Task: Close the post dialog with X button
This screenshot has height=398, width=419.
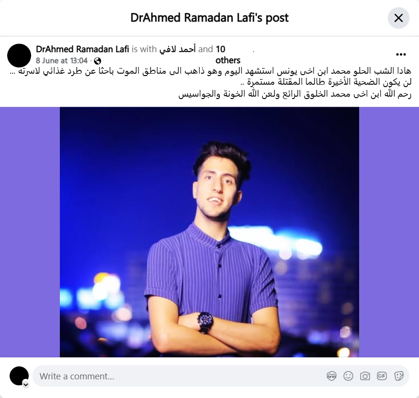Action: tap(398, 18)
